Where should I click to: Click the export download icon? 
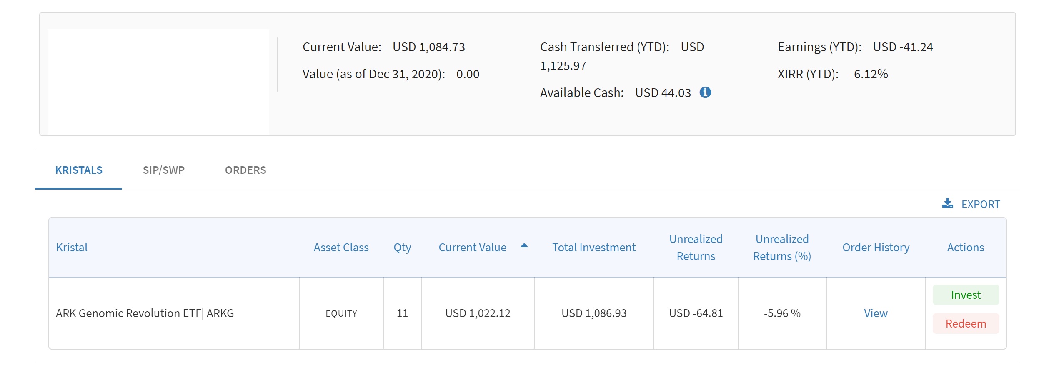point(947,204)
